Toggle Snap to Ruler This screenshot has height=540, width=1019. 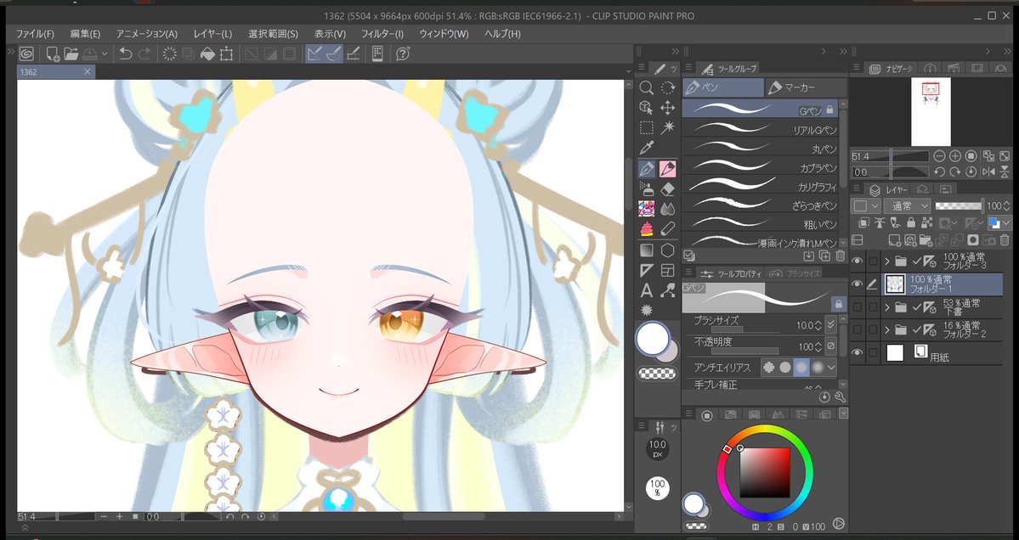click(314, 53)
